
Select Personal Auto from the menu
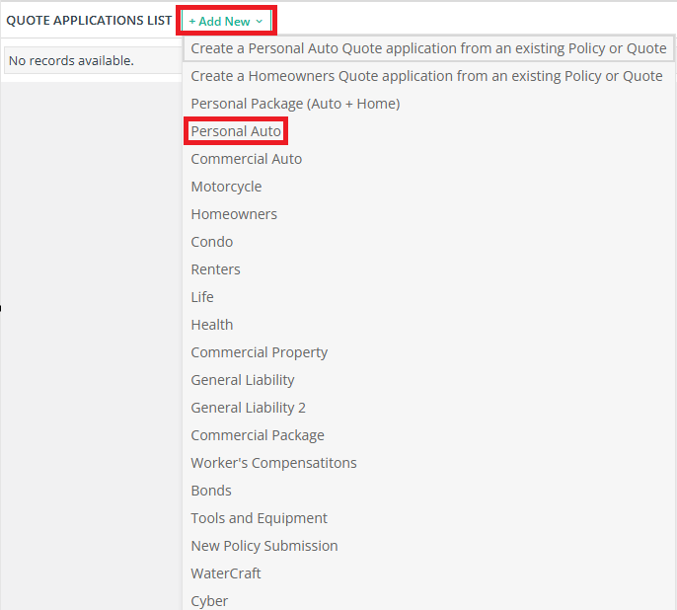[236, 131]
